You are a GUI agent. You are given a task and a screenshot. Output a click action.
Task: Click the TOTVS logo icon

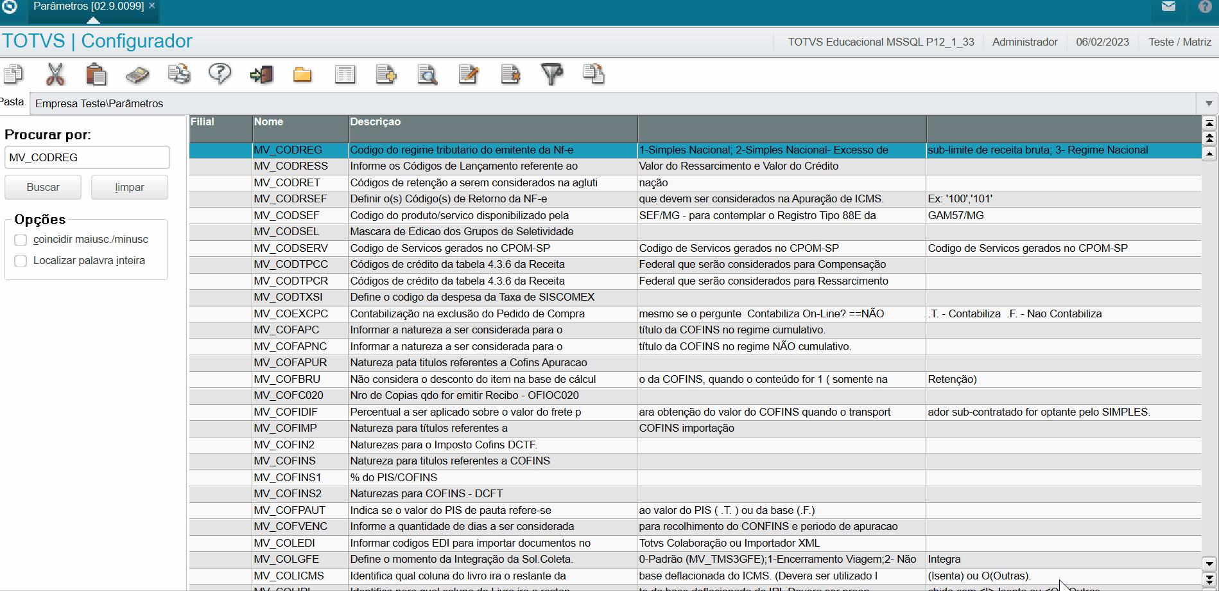click(10, 6)
